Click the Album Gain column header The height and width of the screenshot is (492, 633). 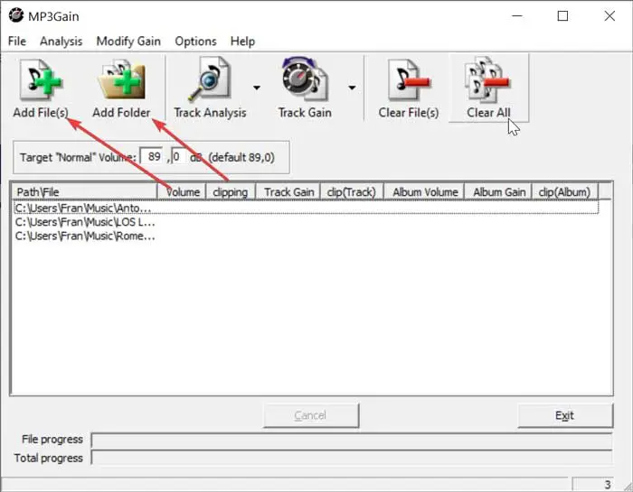pos(498,191)
